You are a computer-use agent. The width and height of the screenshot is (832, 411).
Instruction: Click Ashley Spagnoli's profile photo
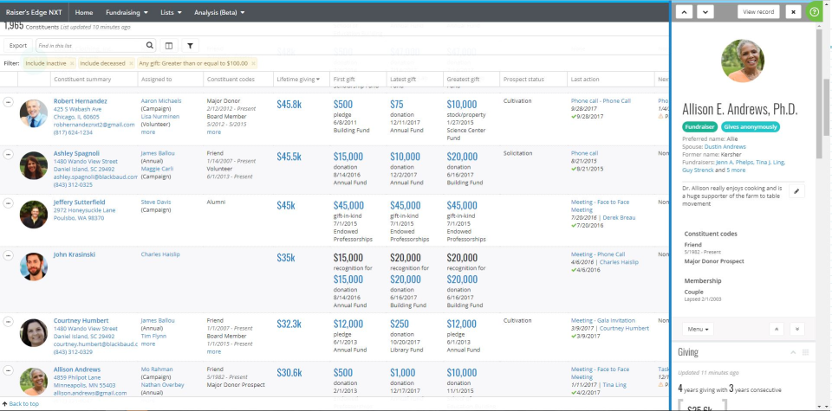coord(34,166)
